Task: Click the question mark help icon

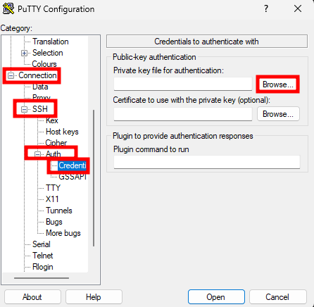Action: [x=266, y=9]
